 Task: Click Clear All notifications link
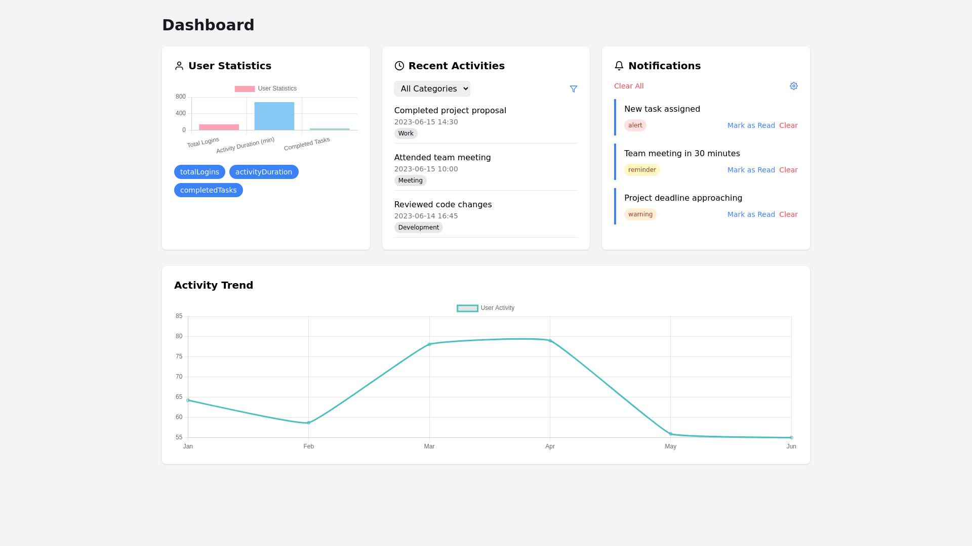(x=628, y=86)
